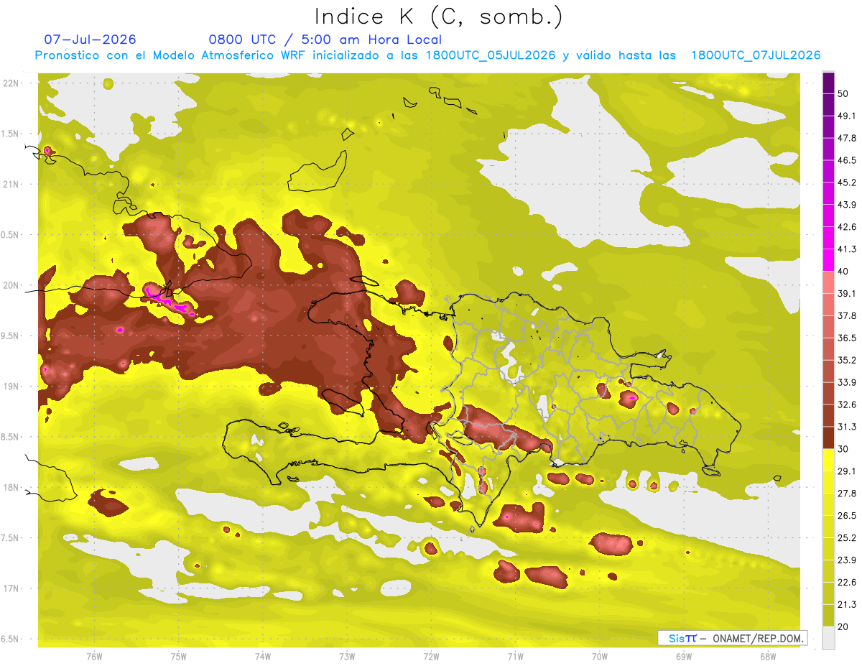Click the '46.5' colorbar value
Screen dimensions: 862x666
[847, 160]
